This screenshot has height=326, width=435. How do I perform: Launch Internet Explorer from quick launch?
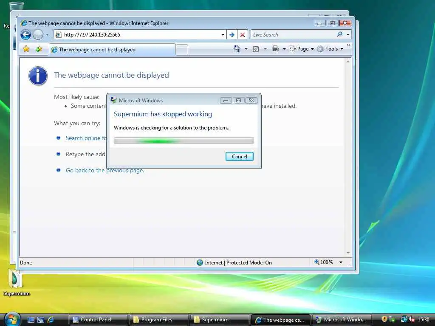pos(51,320)
